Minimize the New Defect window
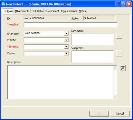Screen dimensions: 133x120 click(118, 4)
